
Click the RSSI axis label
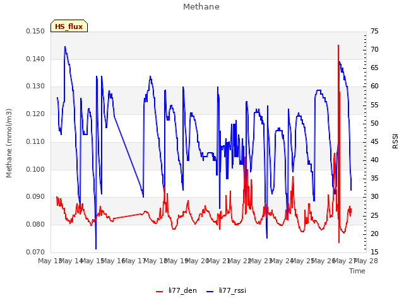click(395, 141)
